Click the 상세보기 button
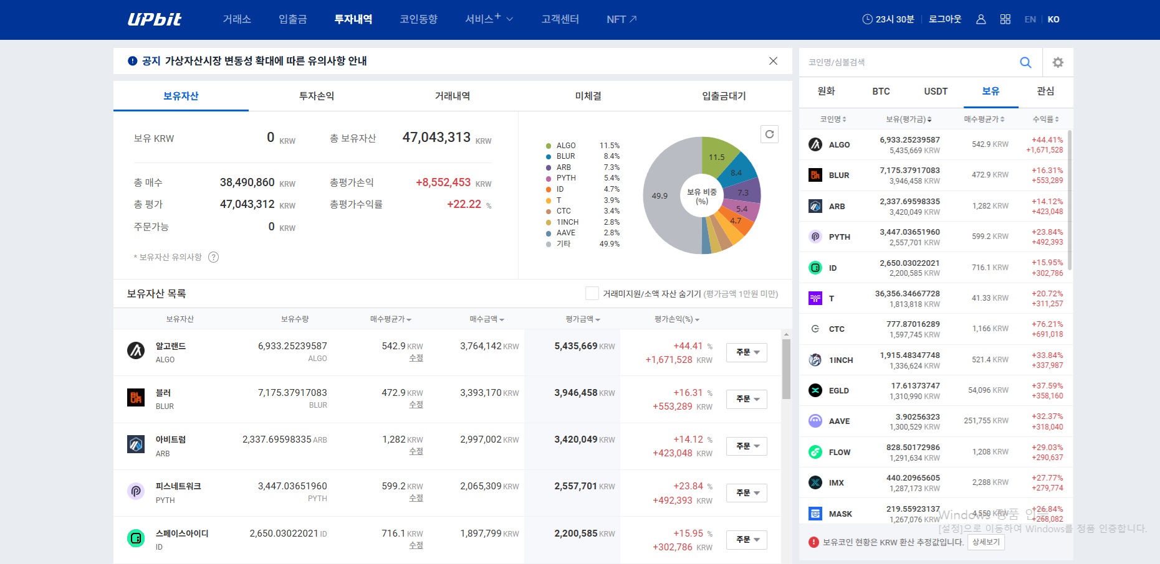This screenshot has width=1160, height=564. click(986, 542)
